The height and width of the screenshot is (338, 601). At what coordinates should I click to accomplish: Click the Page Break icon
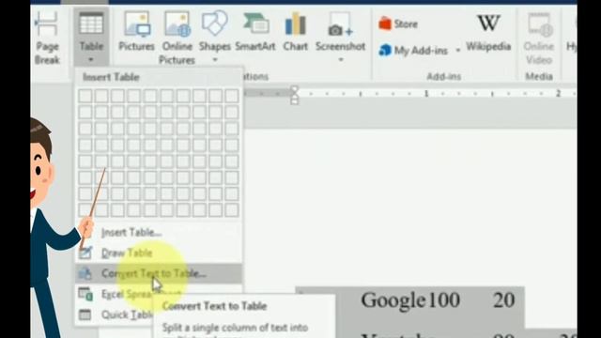(x=47, y=23)
